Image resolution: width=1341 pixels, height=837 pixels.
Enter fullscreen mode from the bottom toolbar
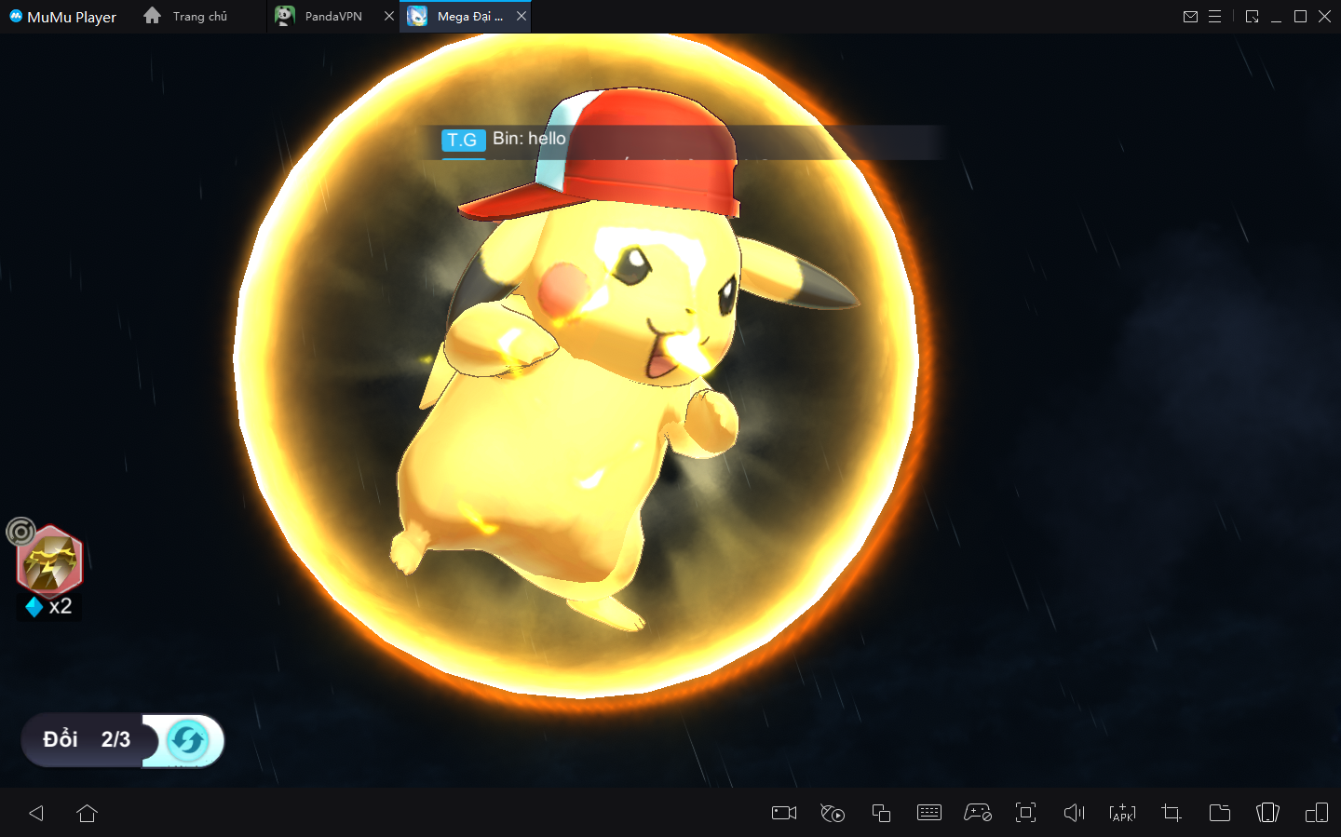[x=1025, y=813]
